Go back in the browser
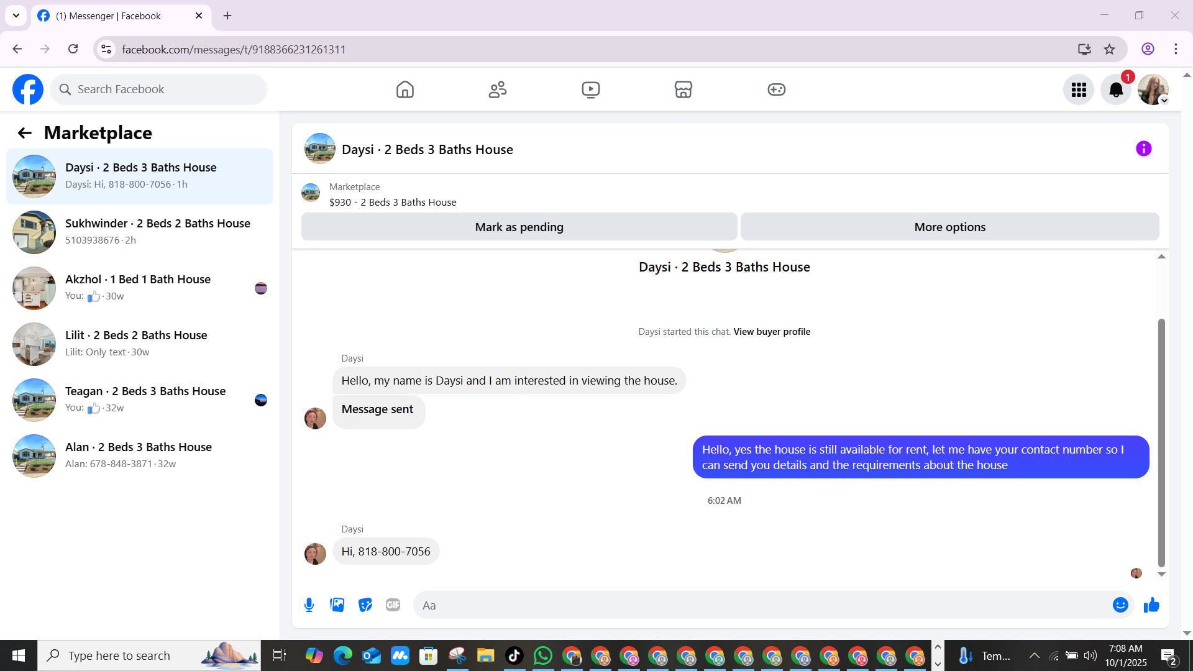1193x671 pixels. tap(17, 49)
